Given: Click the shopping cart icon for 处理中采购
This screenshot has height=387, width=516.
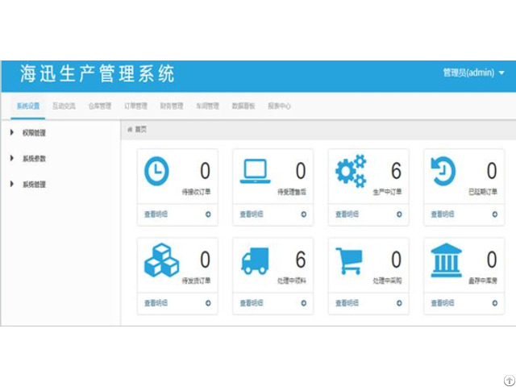Looking at the screenshot, I should (x=350, y=260).
